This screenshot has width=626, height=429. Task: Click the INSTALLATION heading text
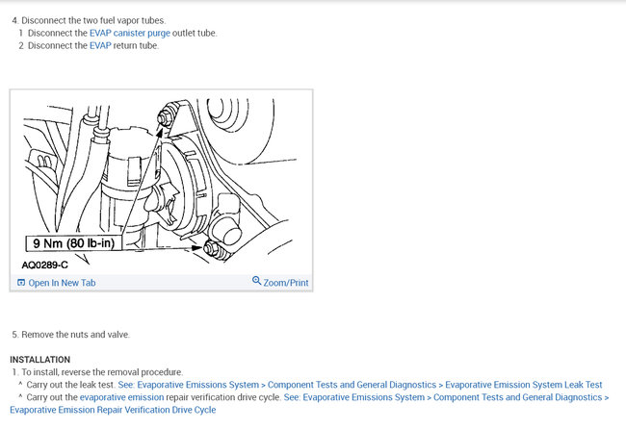[x=39, y=360]
